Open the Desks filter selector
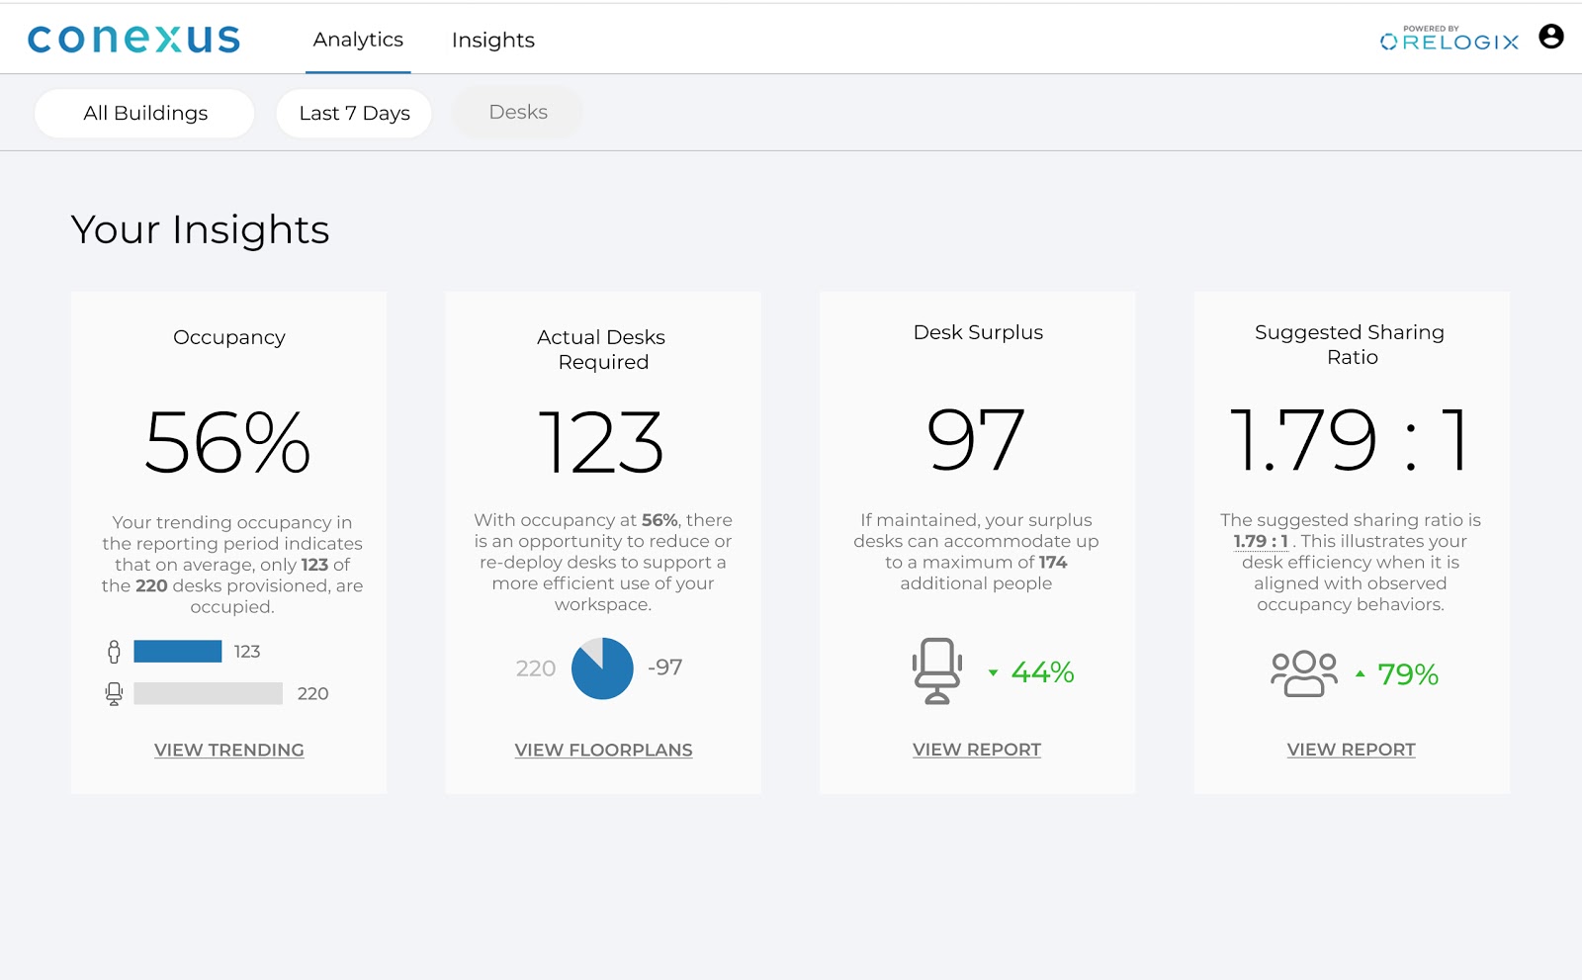Screen dimensions: 1582x980 coord(518,113)
